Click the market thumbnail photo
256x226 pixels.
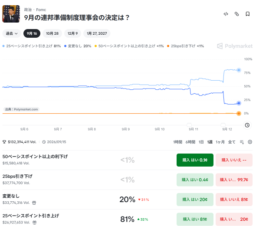pos(11,14)
